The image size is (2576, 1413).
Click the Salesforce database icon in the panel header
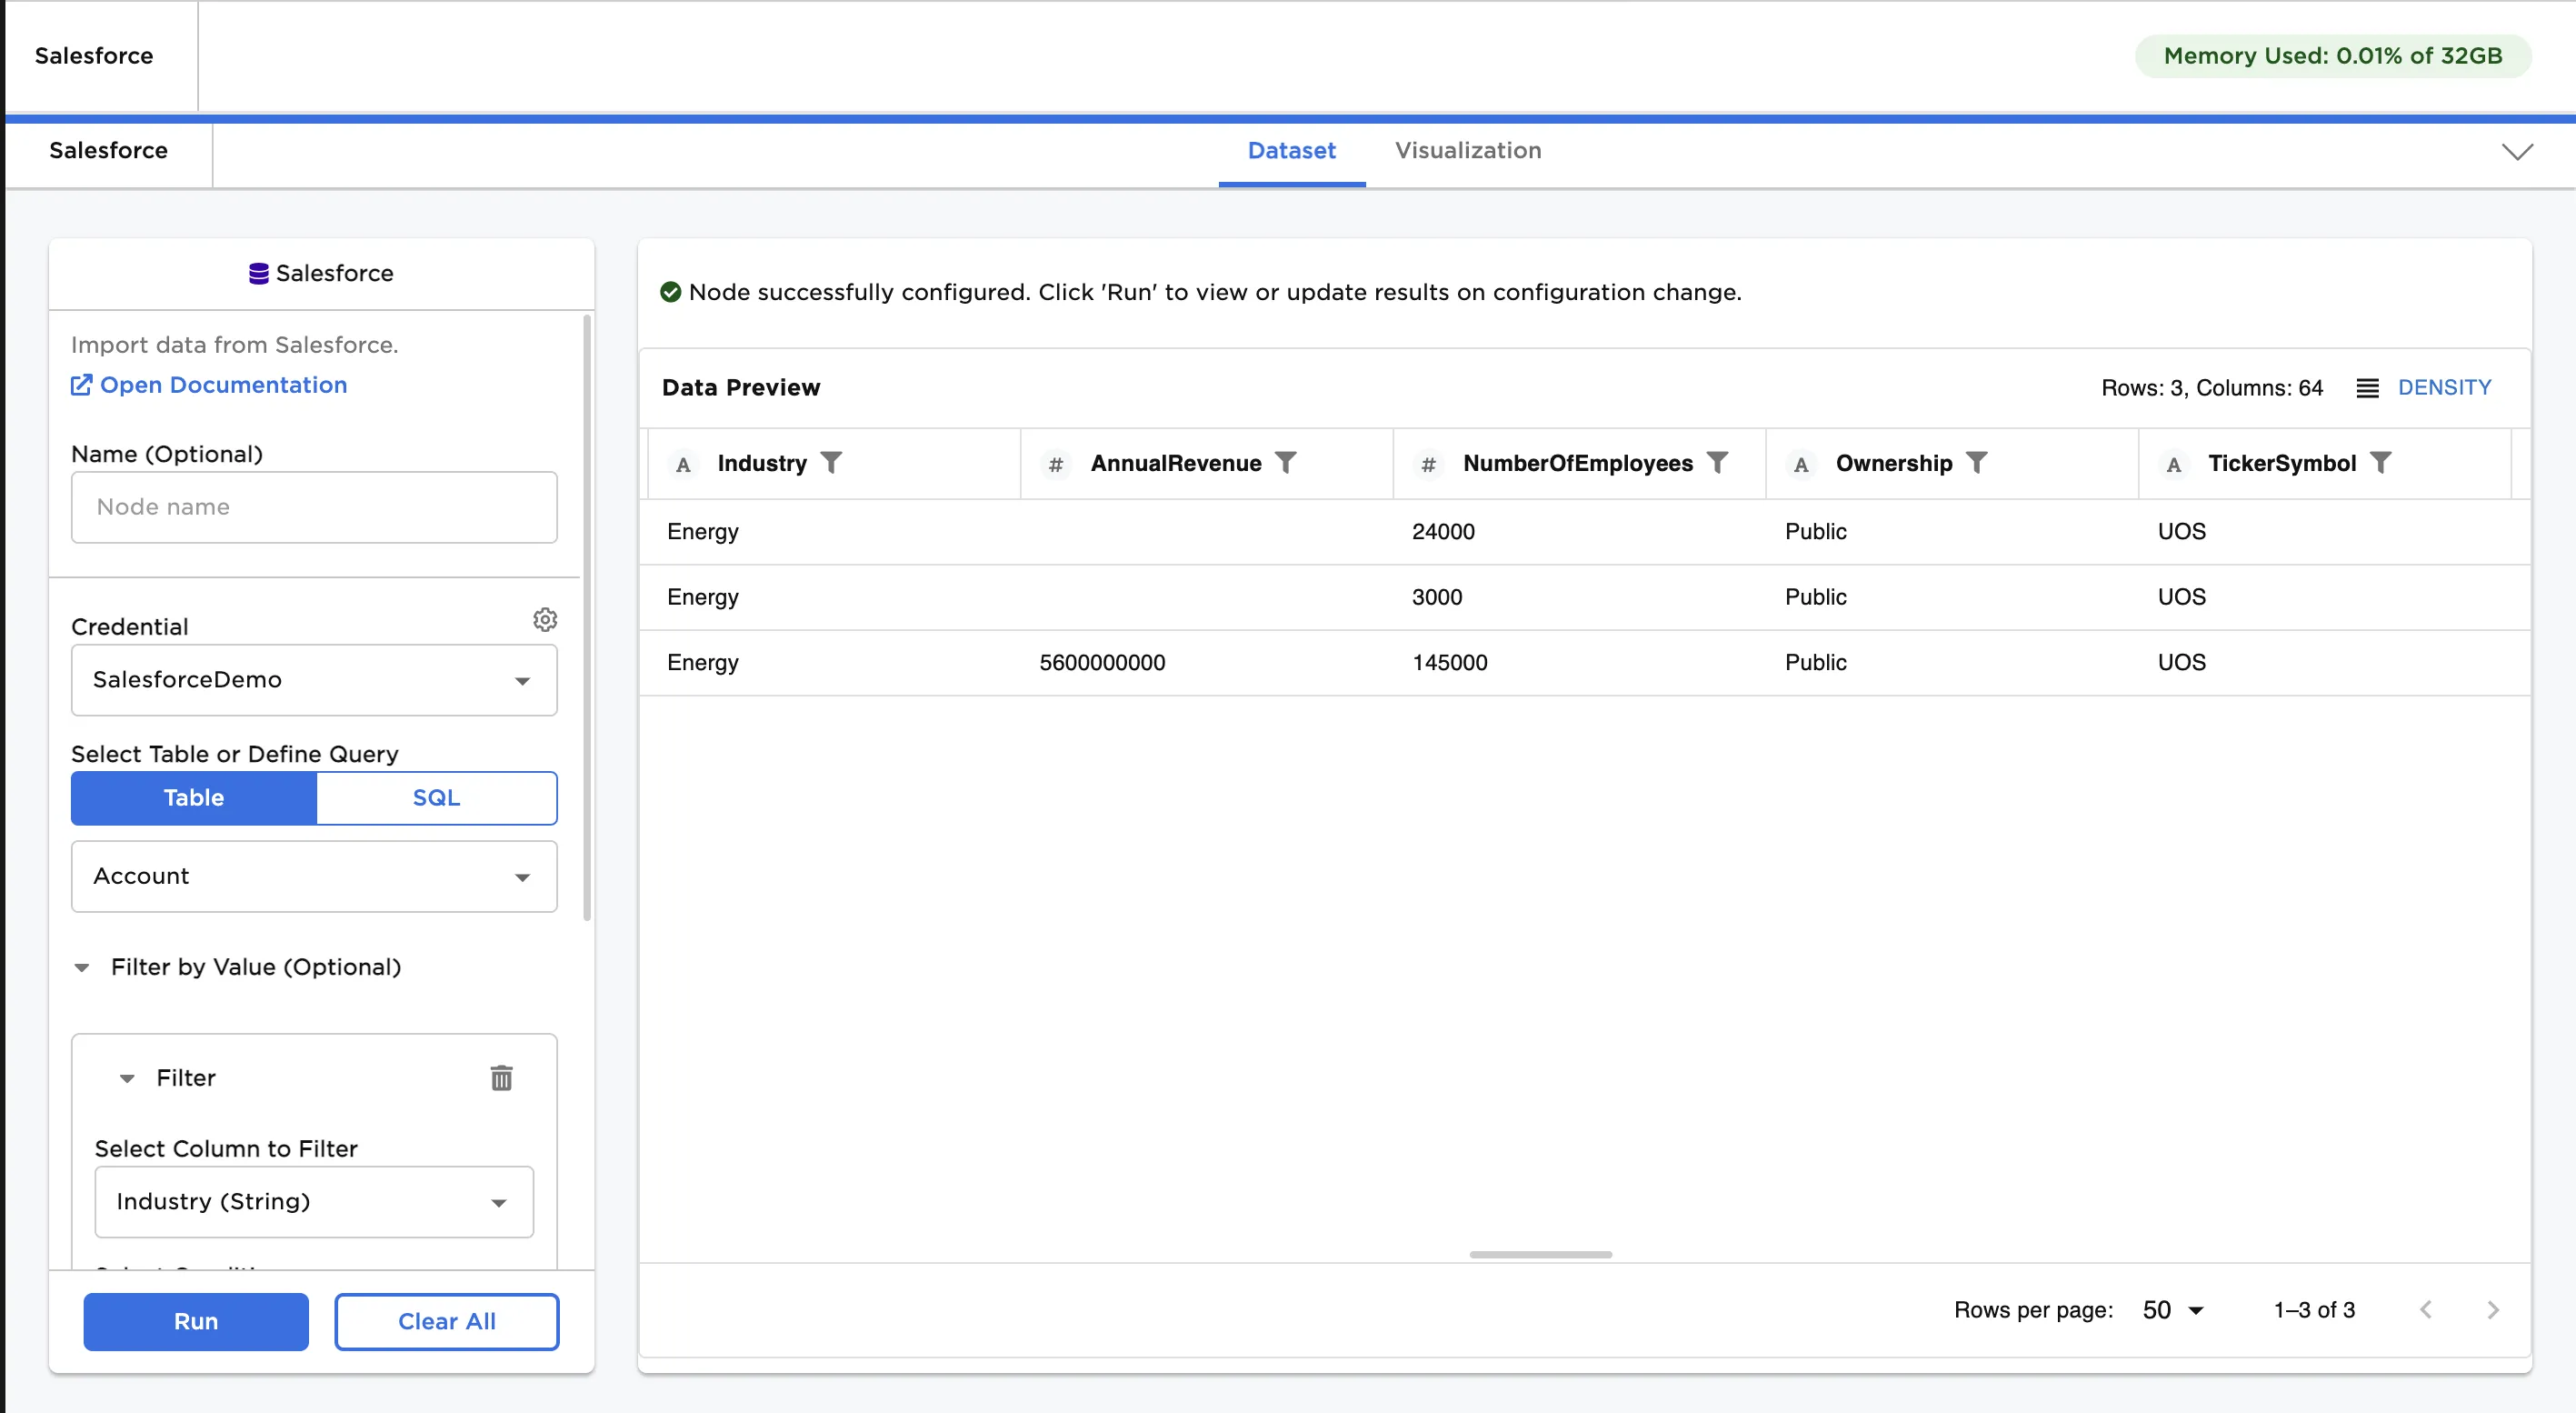click(x=258, y=273)
